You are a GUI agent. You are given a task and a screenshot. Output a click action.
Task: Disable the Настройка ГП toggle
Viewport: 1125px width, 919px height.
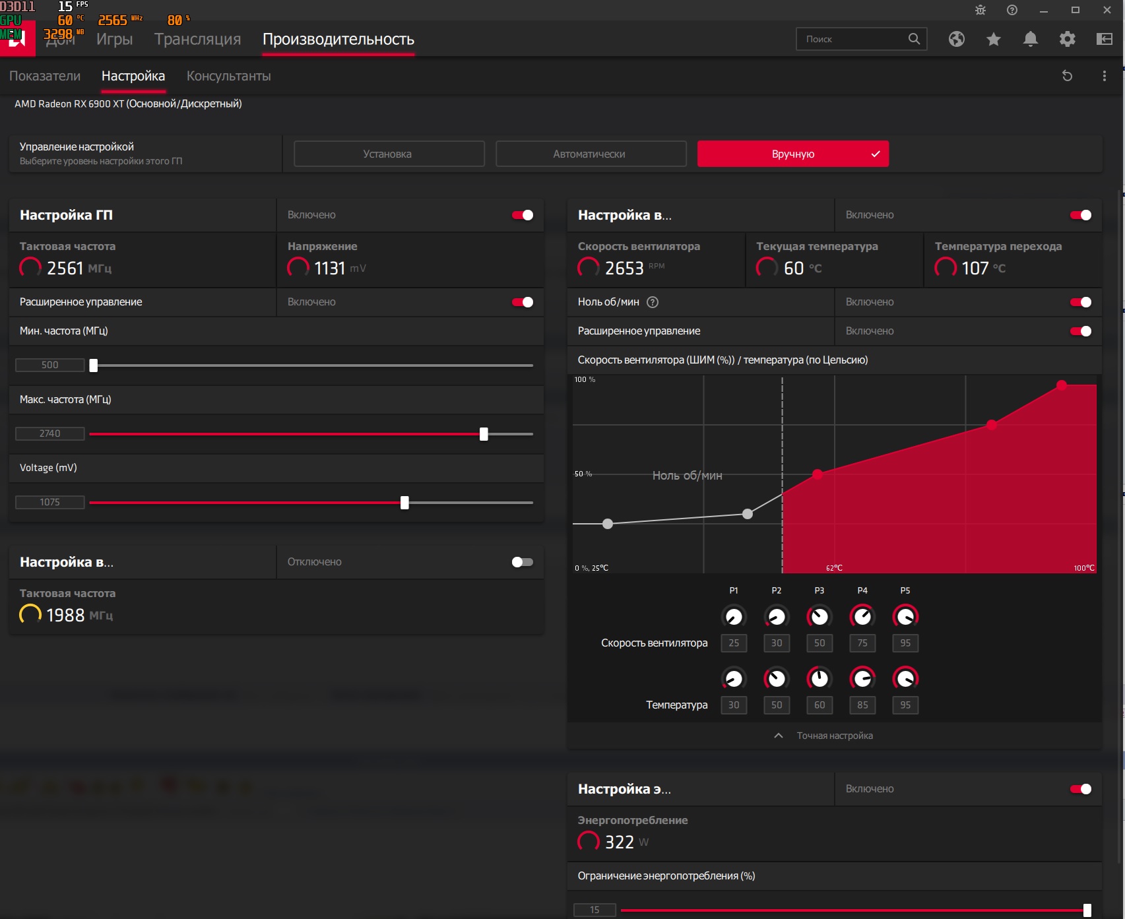(523, 215)
